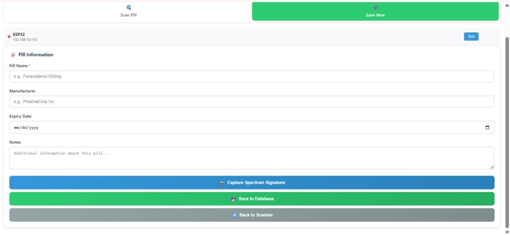Click the floppy disk icon on Save to Database

(233, 198)
